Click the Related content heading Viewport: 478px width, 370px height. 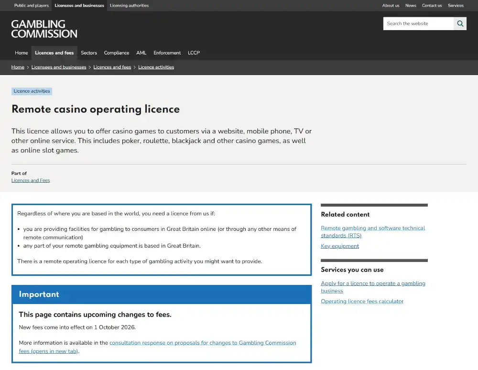coord(345,214)
